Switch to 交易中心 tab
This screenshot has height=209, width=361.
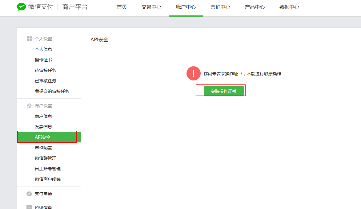click(151, 7)
